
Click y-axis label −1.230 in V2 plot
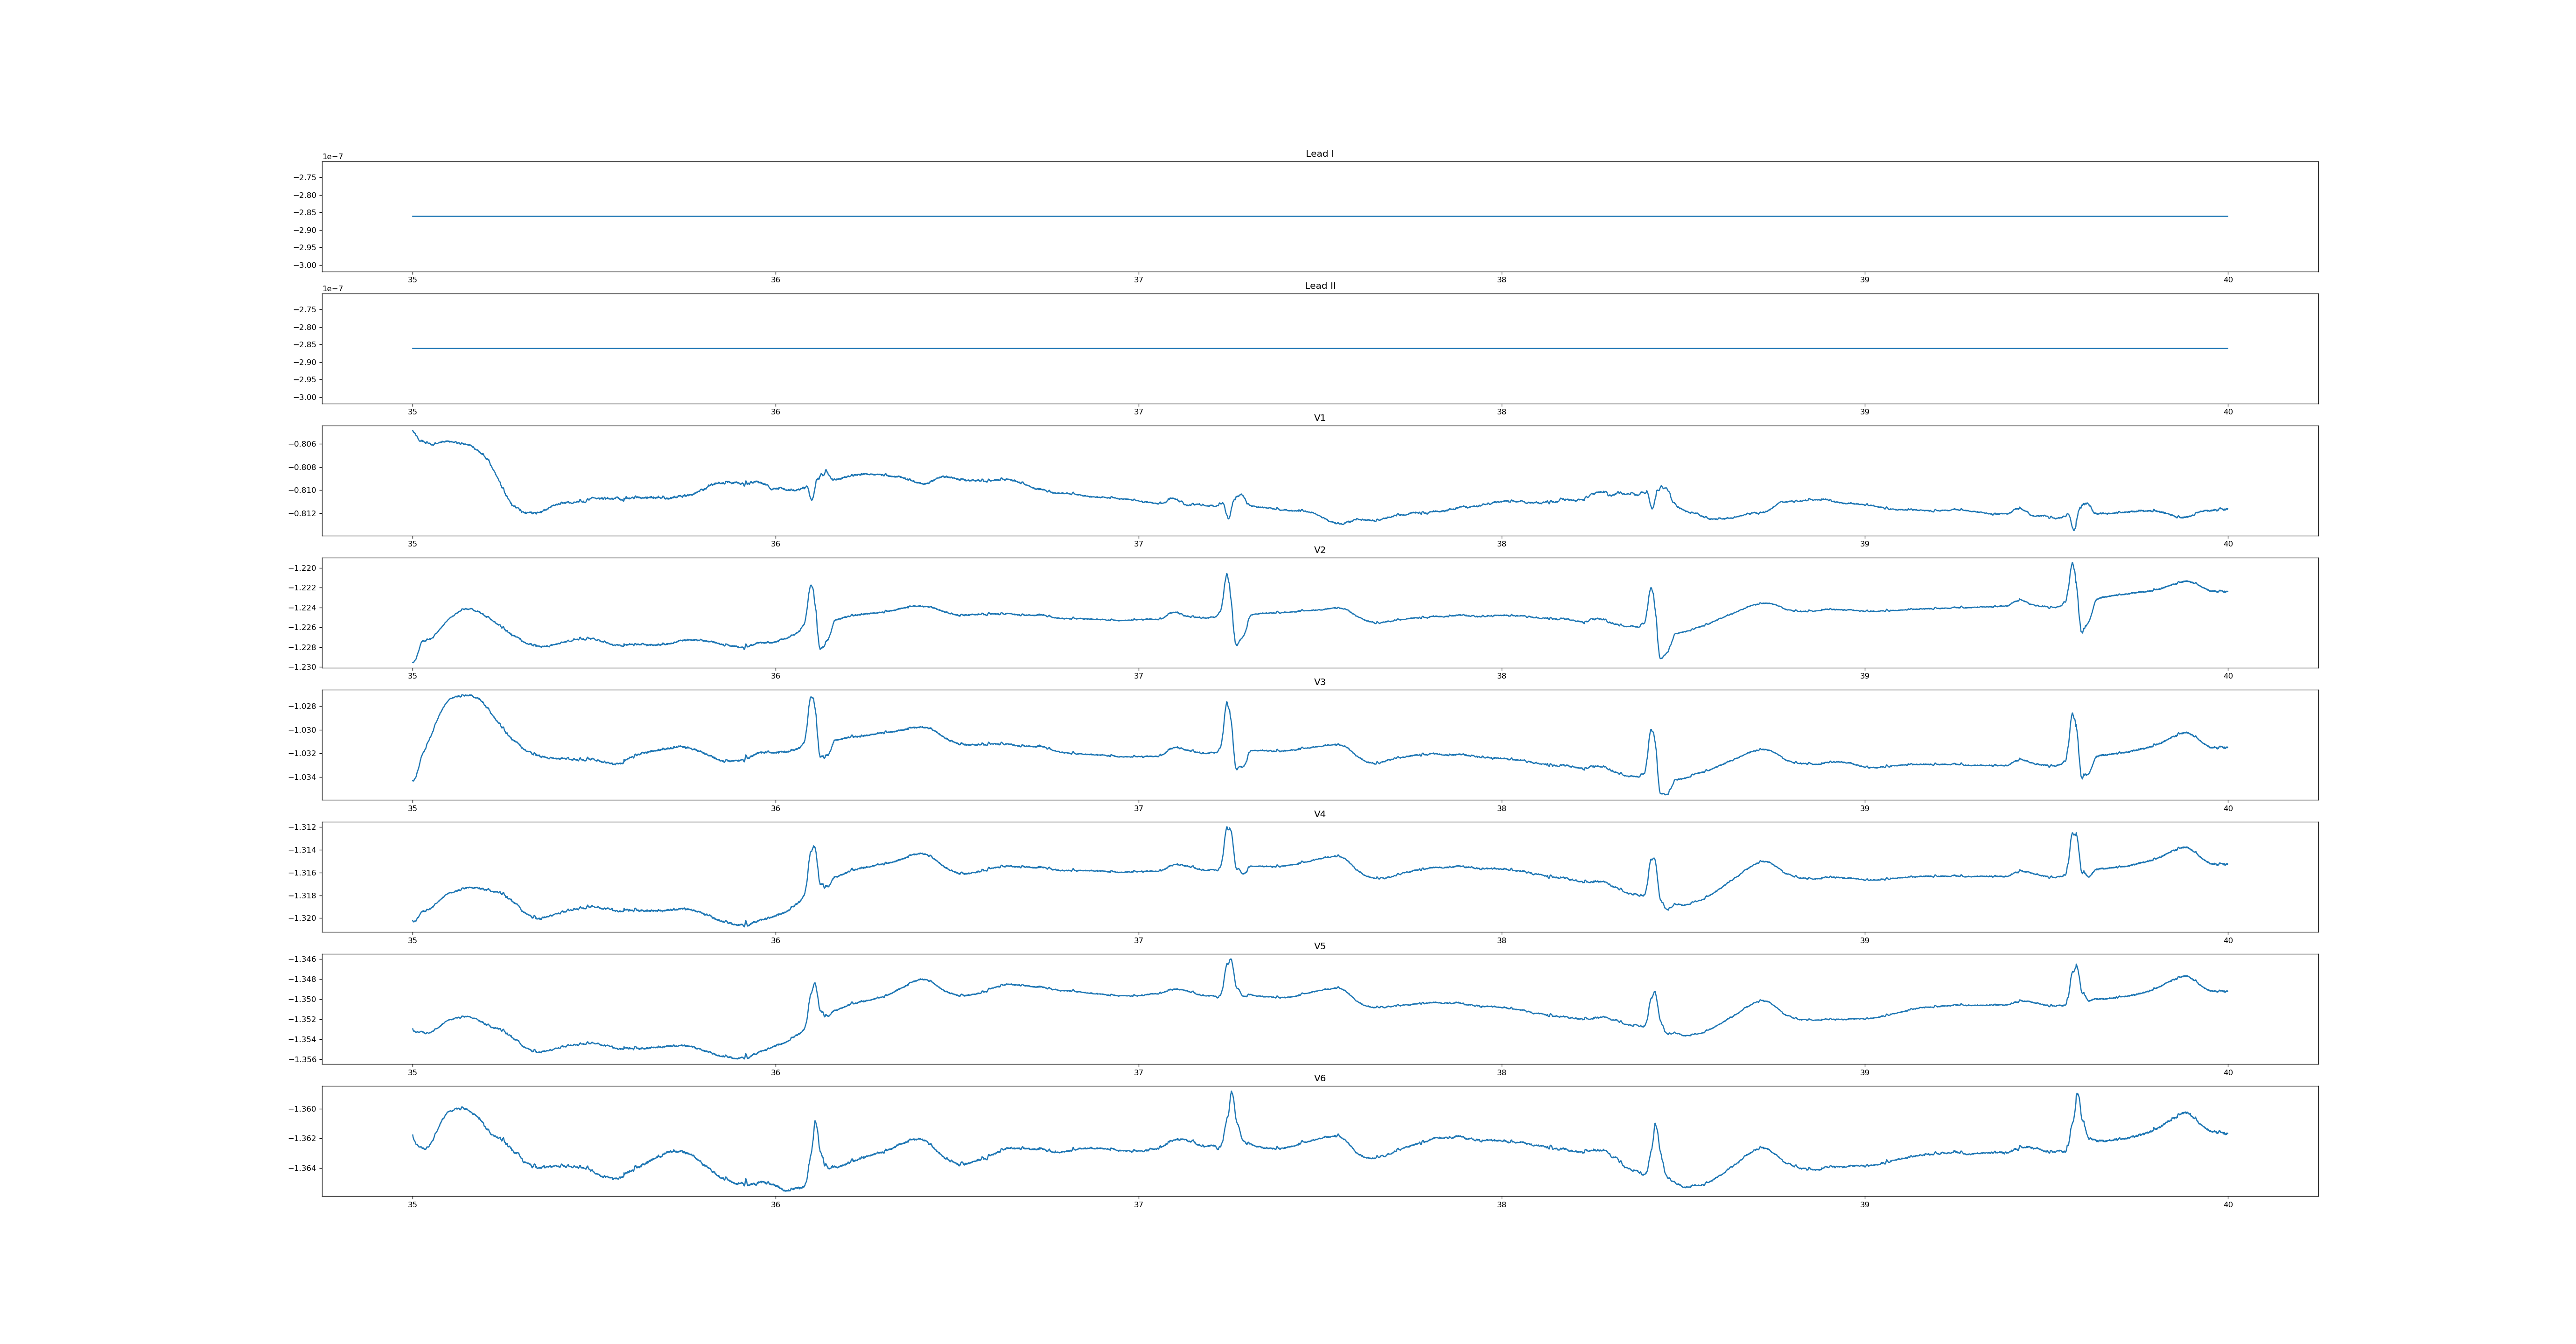pos(303,667)
